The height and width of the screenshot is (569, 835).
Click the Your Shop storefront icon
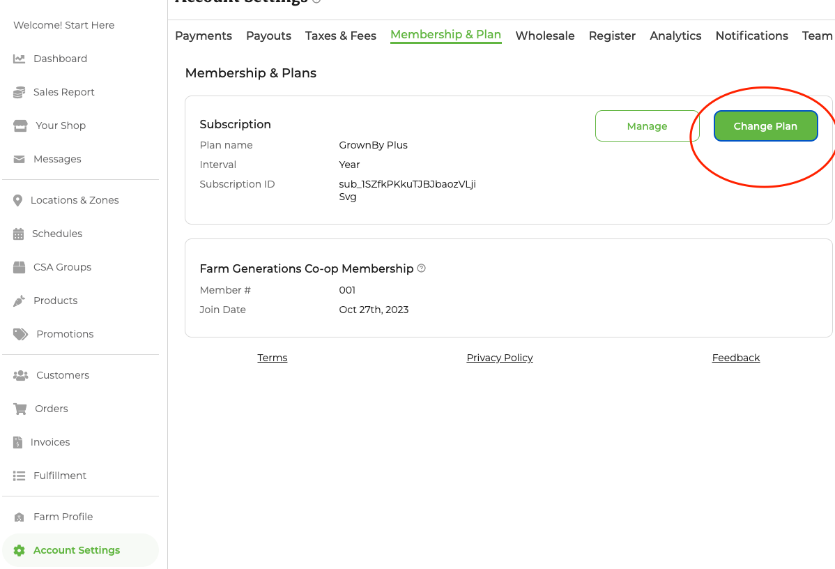21,126
